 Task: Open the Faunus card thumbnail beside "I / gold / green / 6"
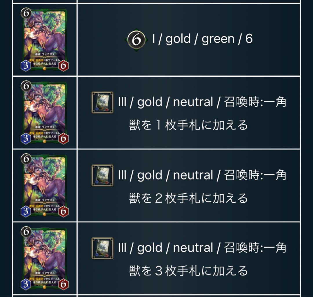(45, 39)
